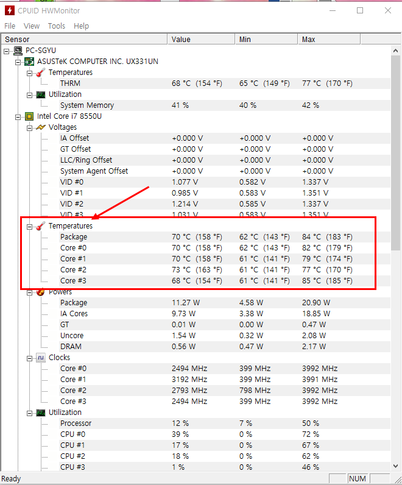Click the 20.90 W max package power value
Viewport: 402px width, 485px height.
[x=316, y=303]
